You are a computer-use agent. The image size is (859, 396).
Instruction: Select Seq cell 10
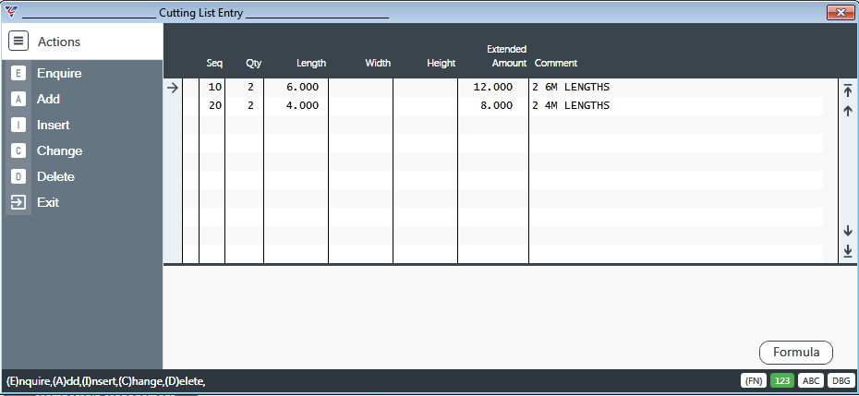click(x=214, y=87)
